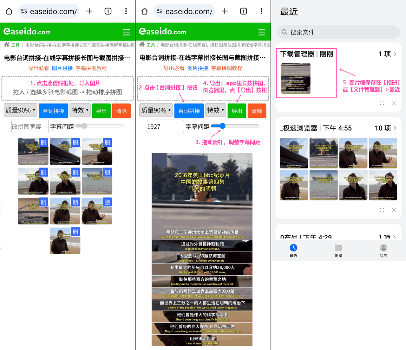Click breadcrumb home icon in left panel
The image size is (406, 350).
(6, 45)
